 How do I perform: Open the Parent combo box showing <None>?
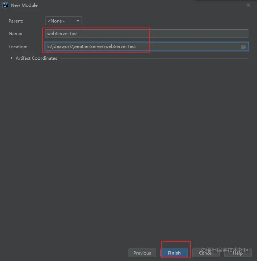click(63, 21)
